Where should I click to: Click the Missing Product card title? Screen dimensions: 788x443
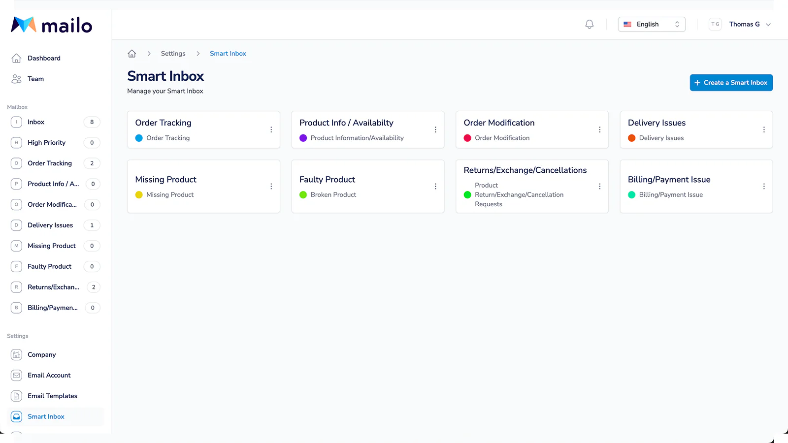coord(166,180)
